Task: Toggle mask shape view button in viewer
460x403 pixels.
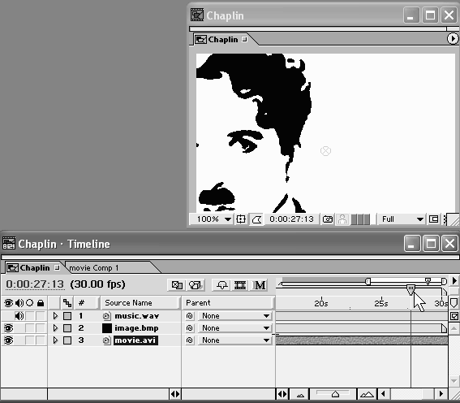Action: (256, 219)
